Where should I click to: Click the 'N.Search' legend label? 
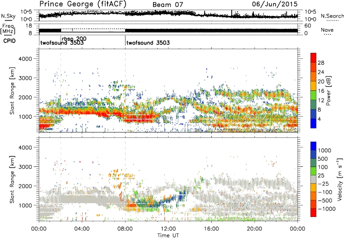(x=332, y=16)
